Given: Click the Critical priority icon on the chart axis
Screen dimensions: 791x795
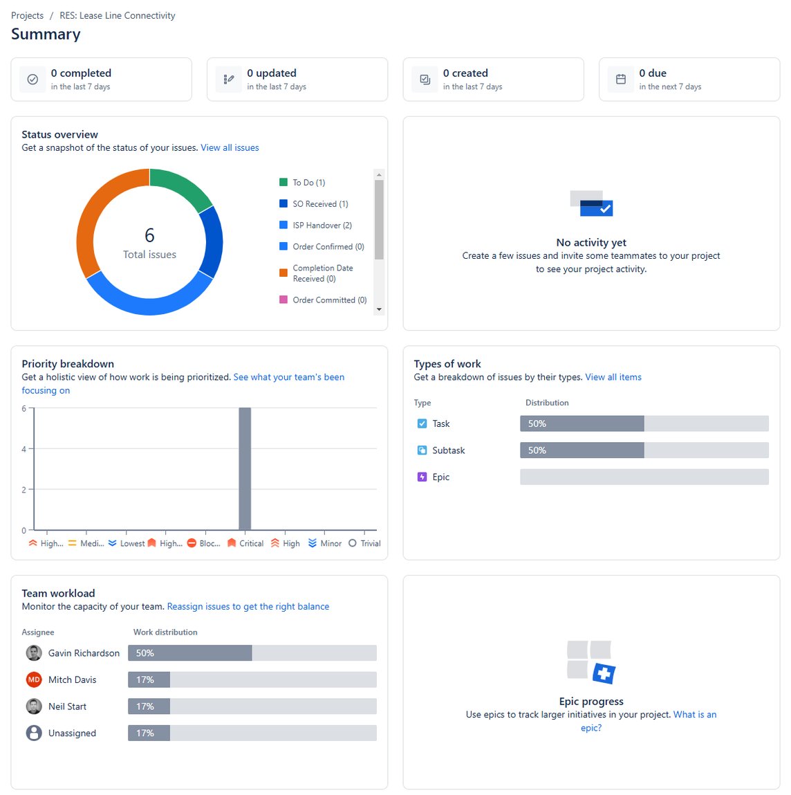Looking at the screenshot, I should (230, 543).
